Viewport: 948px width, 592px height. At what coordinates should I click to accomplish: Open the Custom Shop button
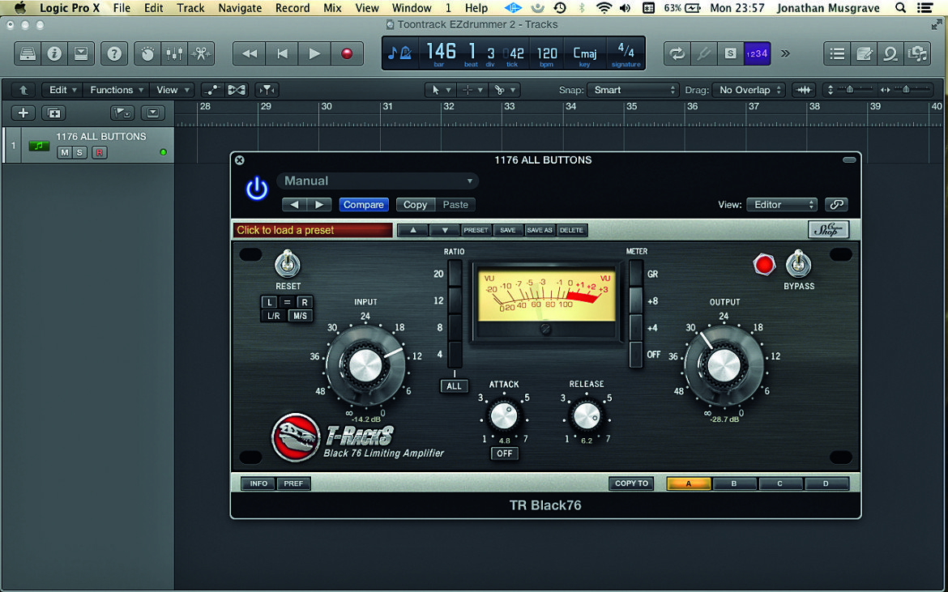tap(828, 229)
